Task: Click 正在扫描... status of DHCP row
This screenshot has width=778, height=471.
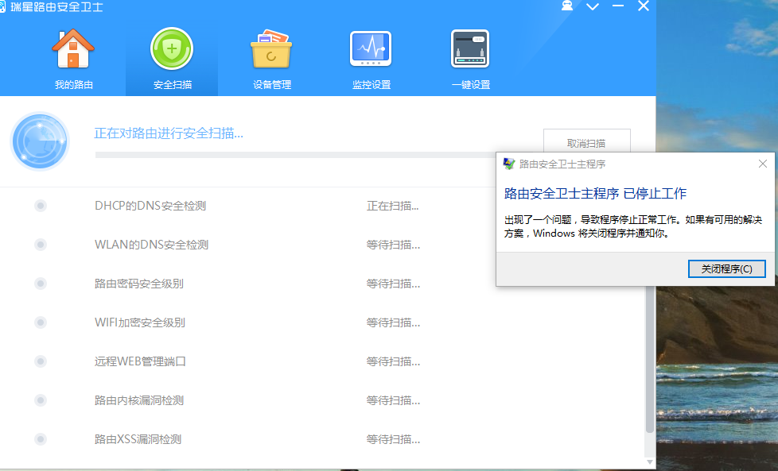Action: point(392,206)
